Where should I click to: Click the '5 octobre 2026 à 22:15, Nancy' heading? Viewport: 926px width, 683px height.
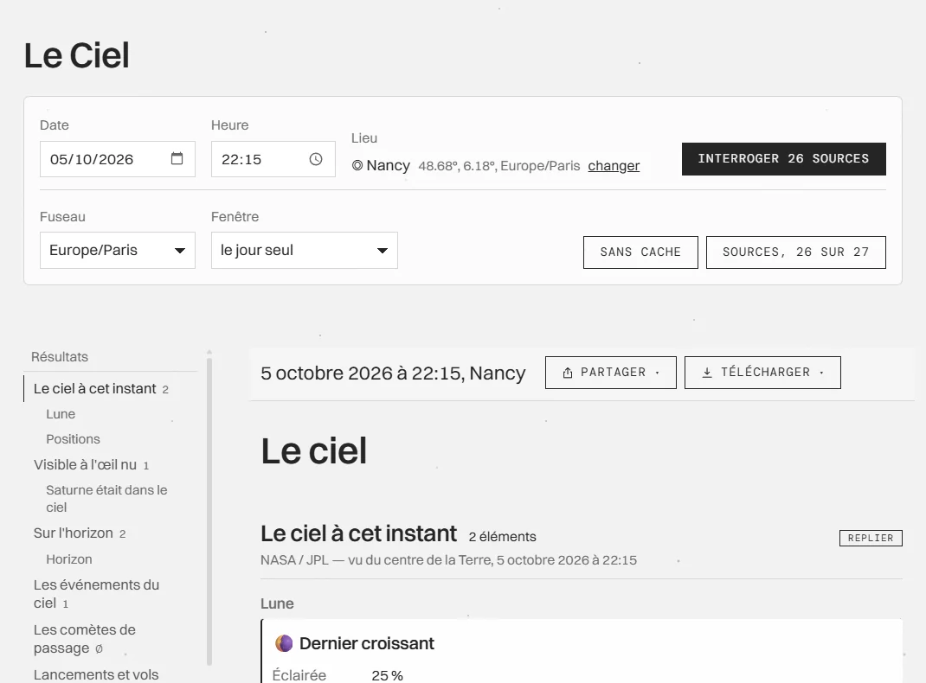pyautogui.click(x=393, y=373)
